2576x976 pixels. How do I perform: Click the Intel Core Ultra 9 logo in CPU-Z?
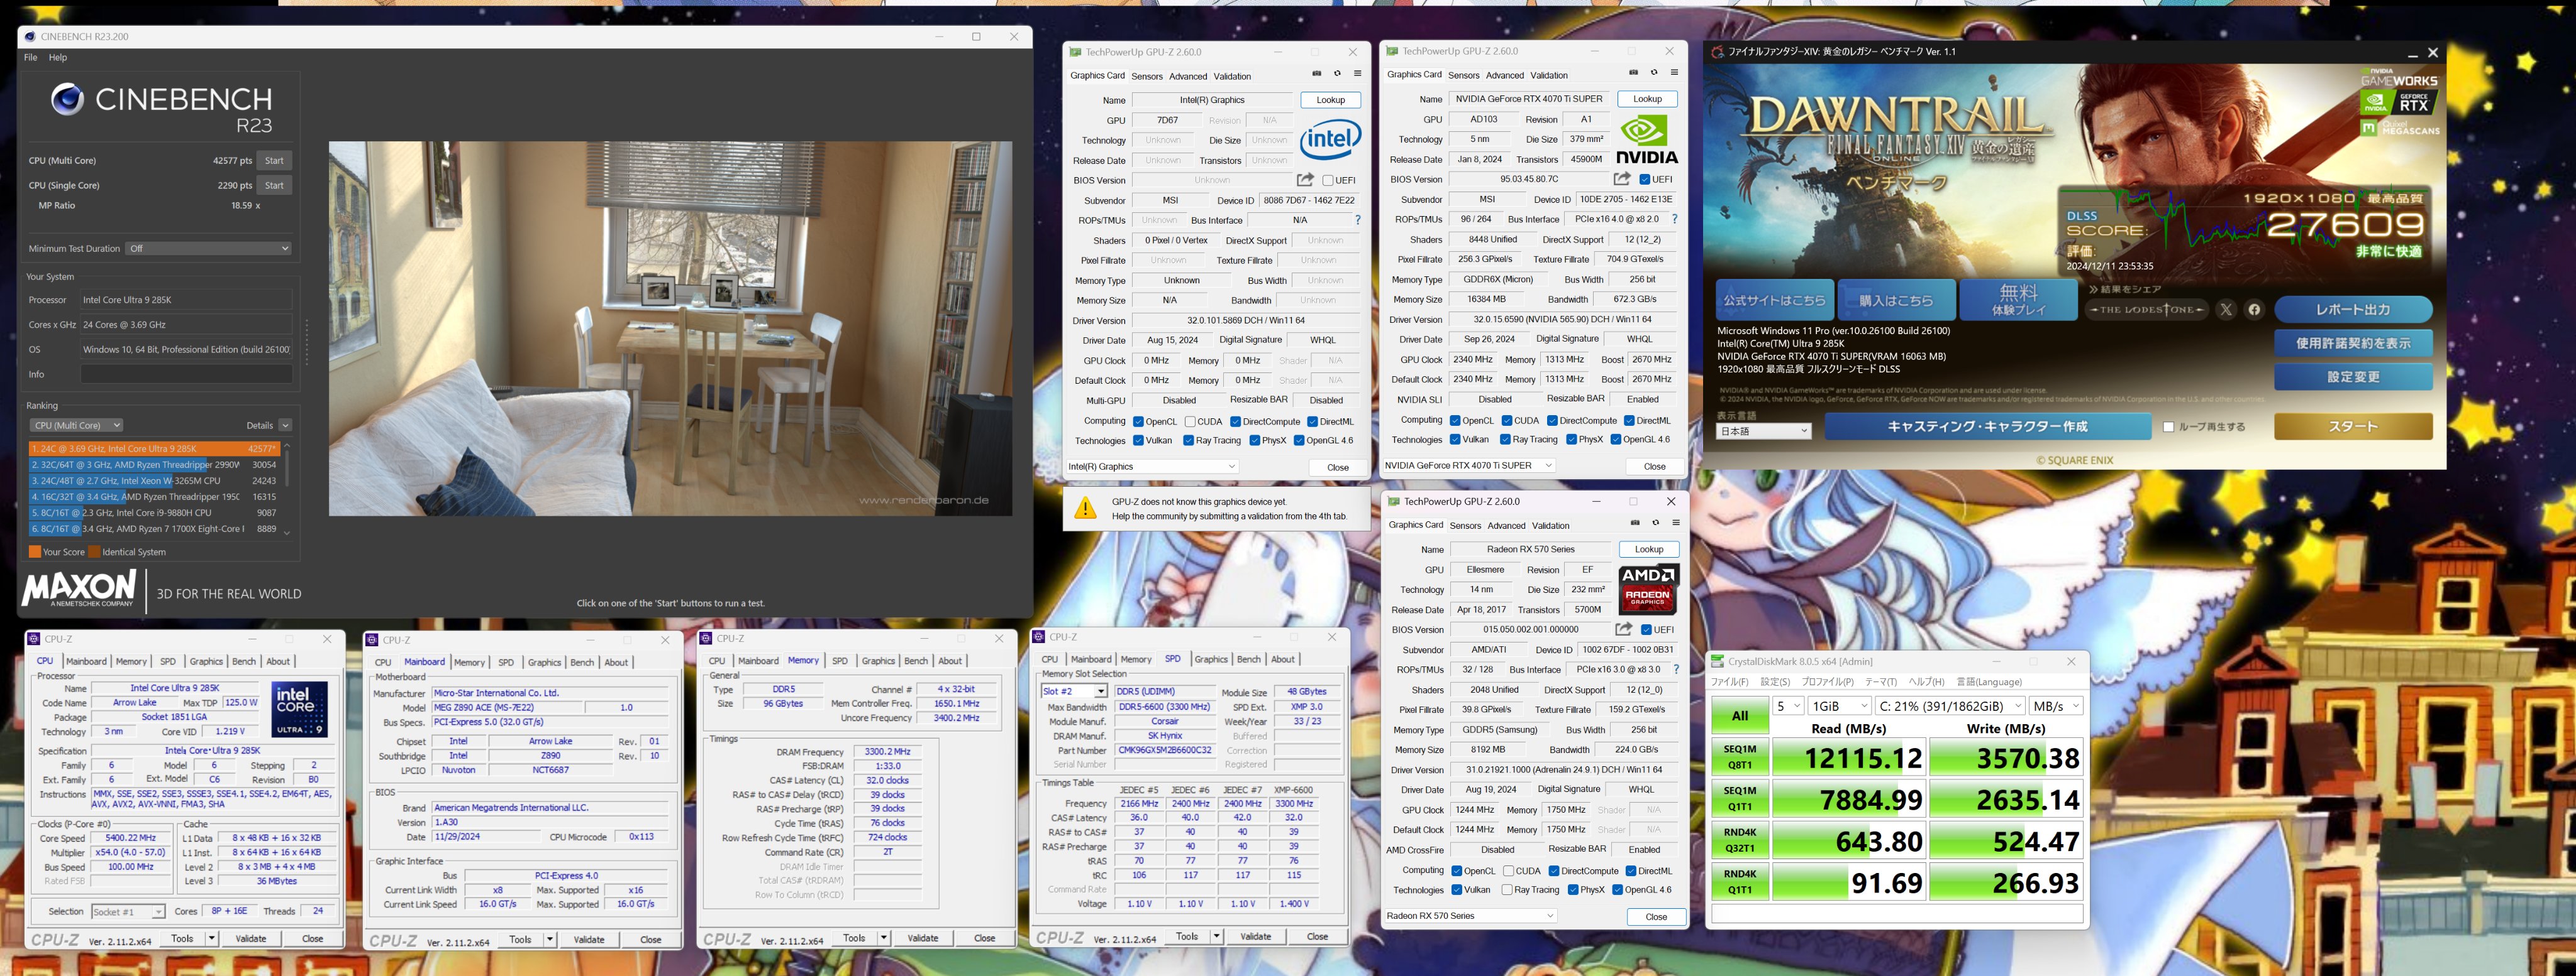300,709
